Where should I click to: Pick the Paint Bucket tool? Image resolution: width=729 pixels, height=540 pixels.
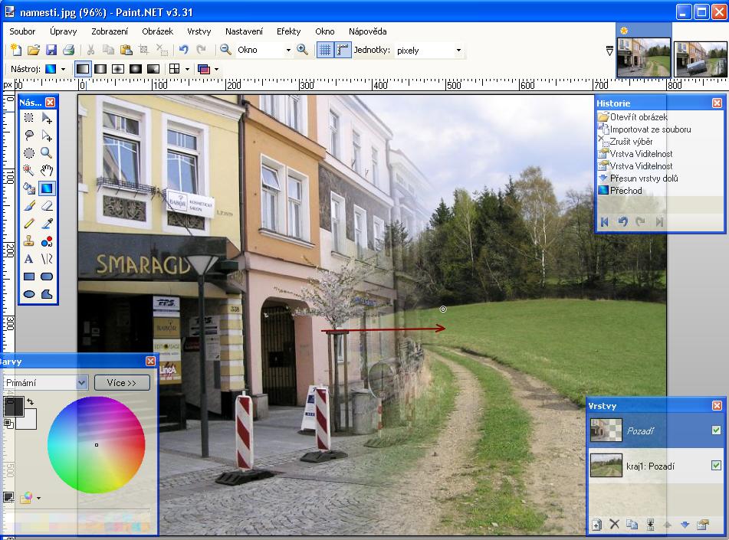(x=29, y=188)
